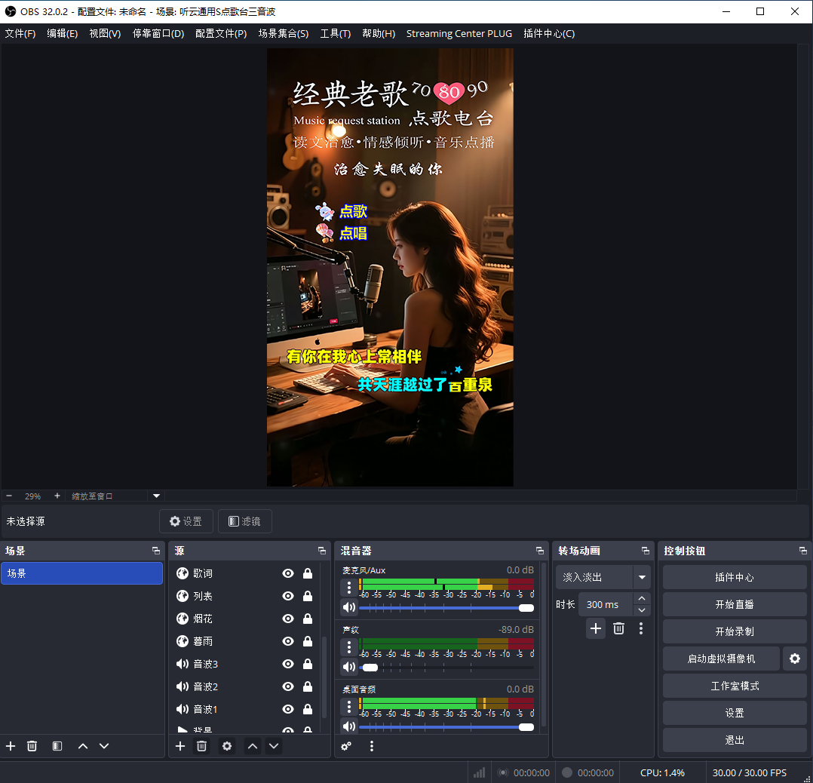
Task: Mute the 麦克风/Aux audio channel
Action: tap(348, 607)
